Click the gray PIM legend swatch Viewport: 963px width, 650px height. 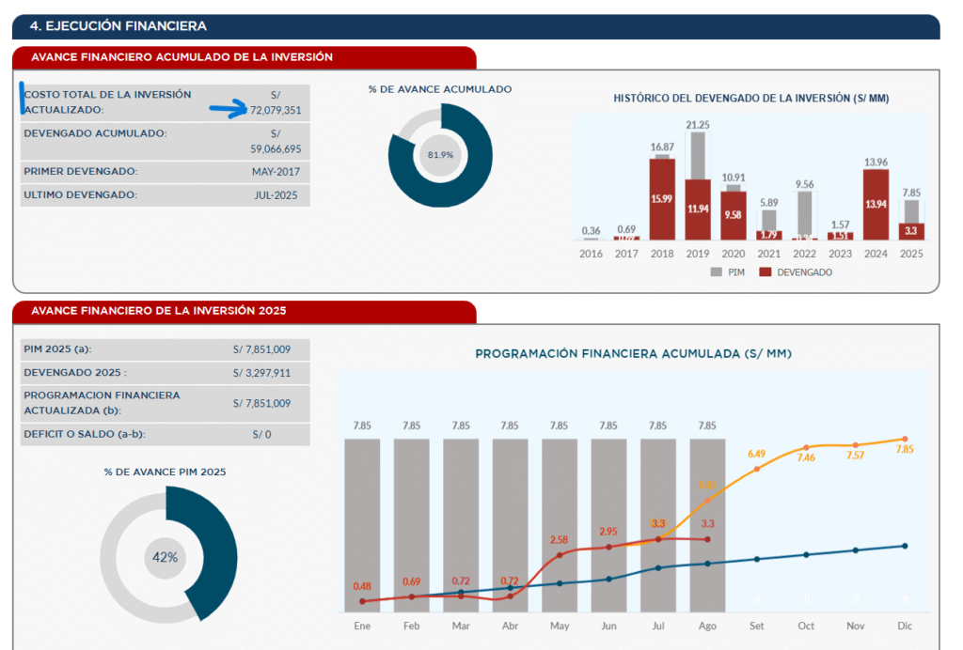716,272
